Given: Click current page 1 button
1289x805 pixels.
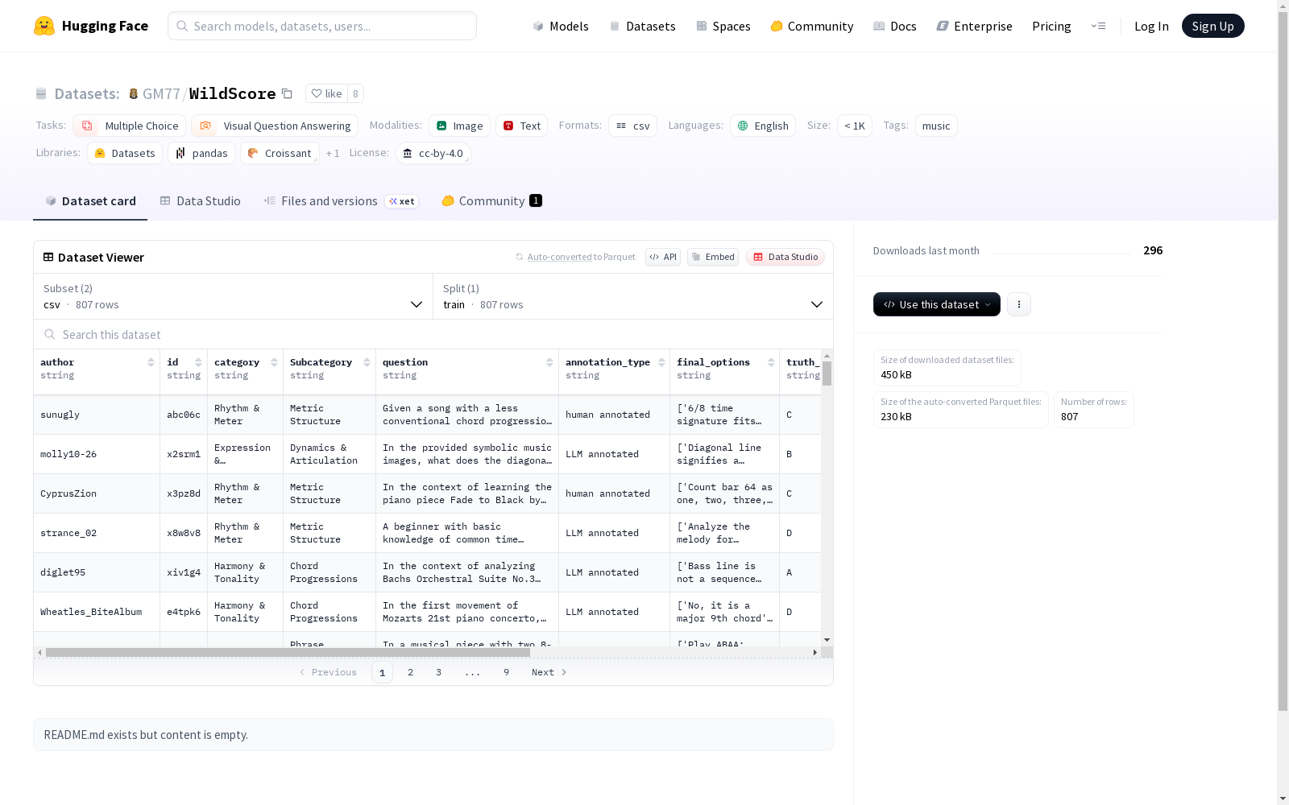Looking at the screenshot, I should [x=382, y=672].
